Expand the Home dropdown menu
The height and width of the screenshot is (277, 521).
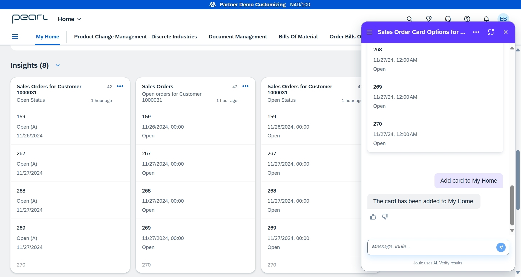click(70, 19)
